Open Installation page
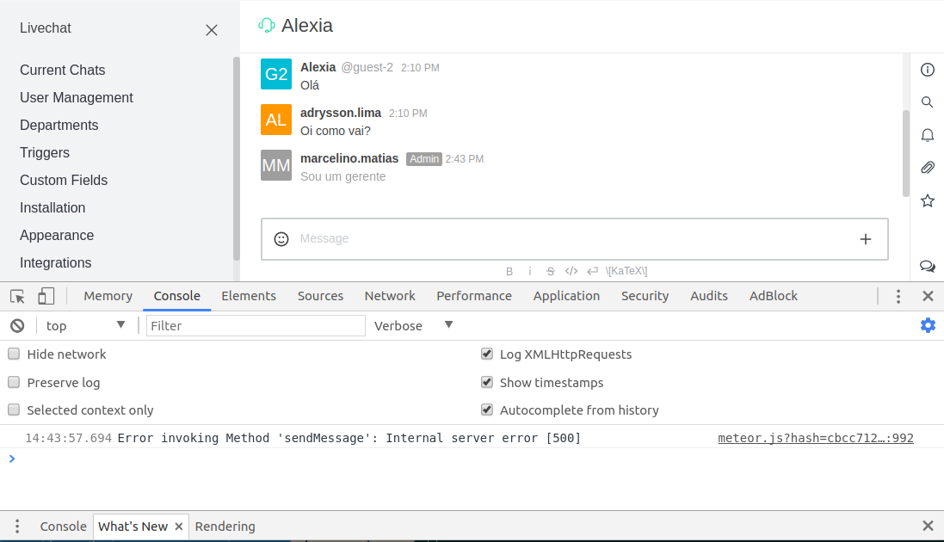Image resolution: width=944 pixels, height=542 pixels. tap(52, 208)
